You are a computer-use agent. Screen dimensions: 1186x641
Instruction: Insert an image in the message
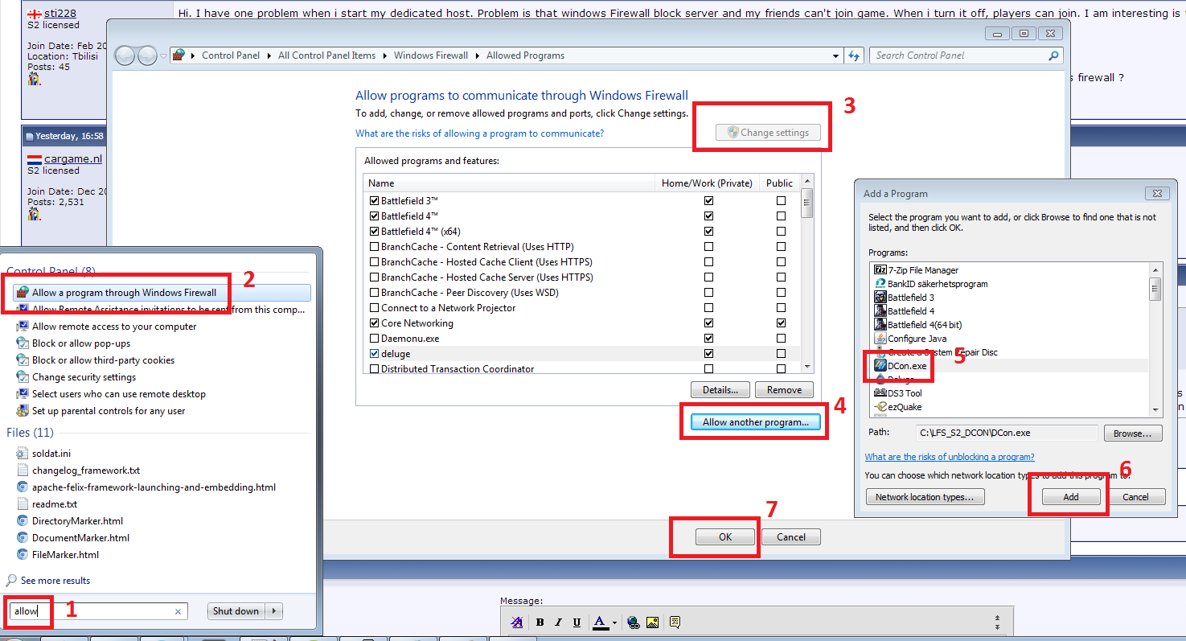pyautogui.click(x=652, y=622)
